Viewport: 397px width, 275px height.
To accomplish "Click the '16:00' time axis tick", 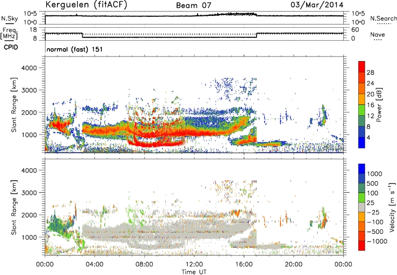I will point(244,265).
